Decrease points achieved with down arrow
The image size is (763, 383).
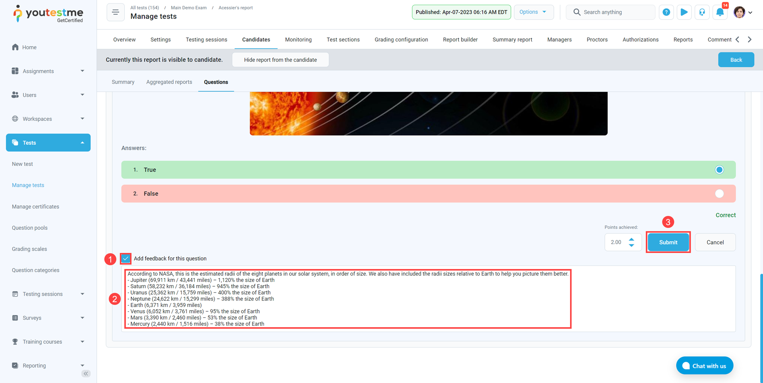(631, 245)
